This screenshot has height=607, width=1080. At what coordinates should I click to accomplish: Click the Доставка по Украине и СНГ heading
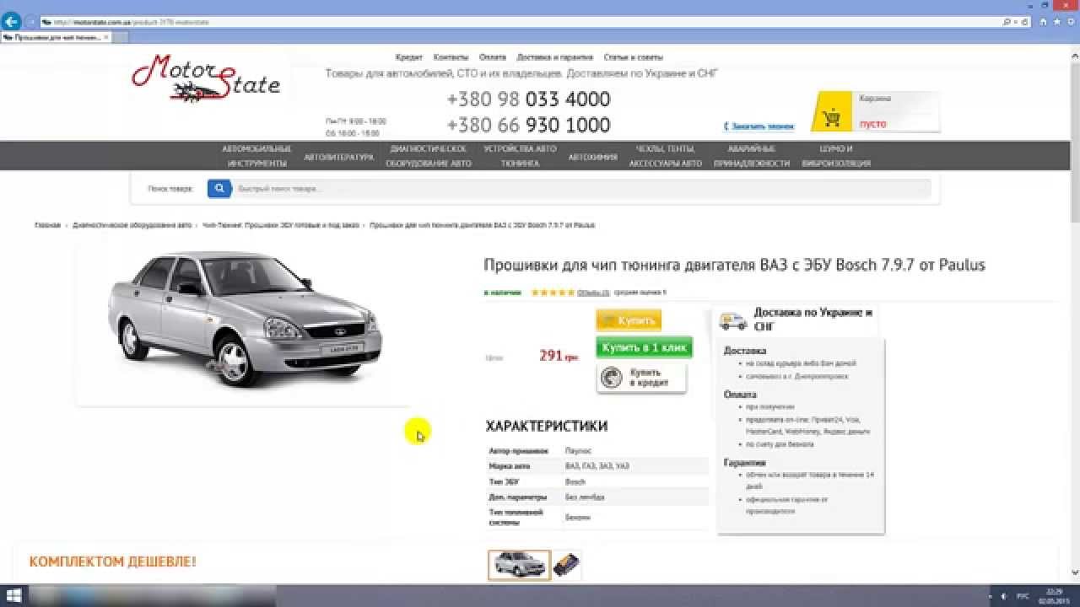pos(813,319)
